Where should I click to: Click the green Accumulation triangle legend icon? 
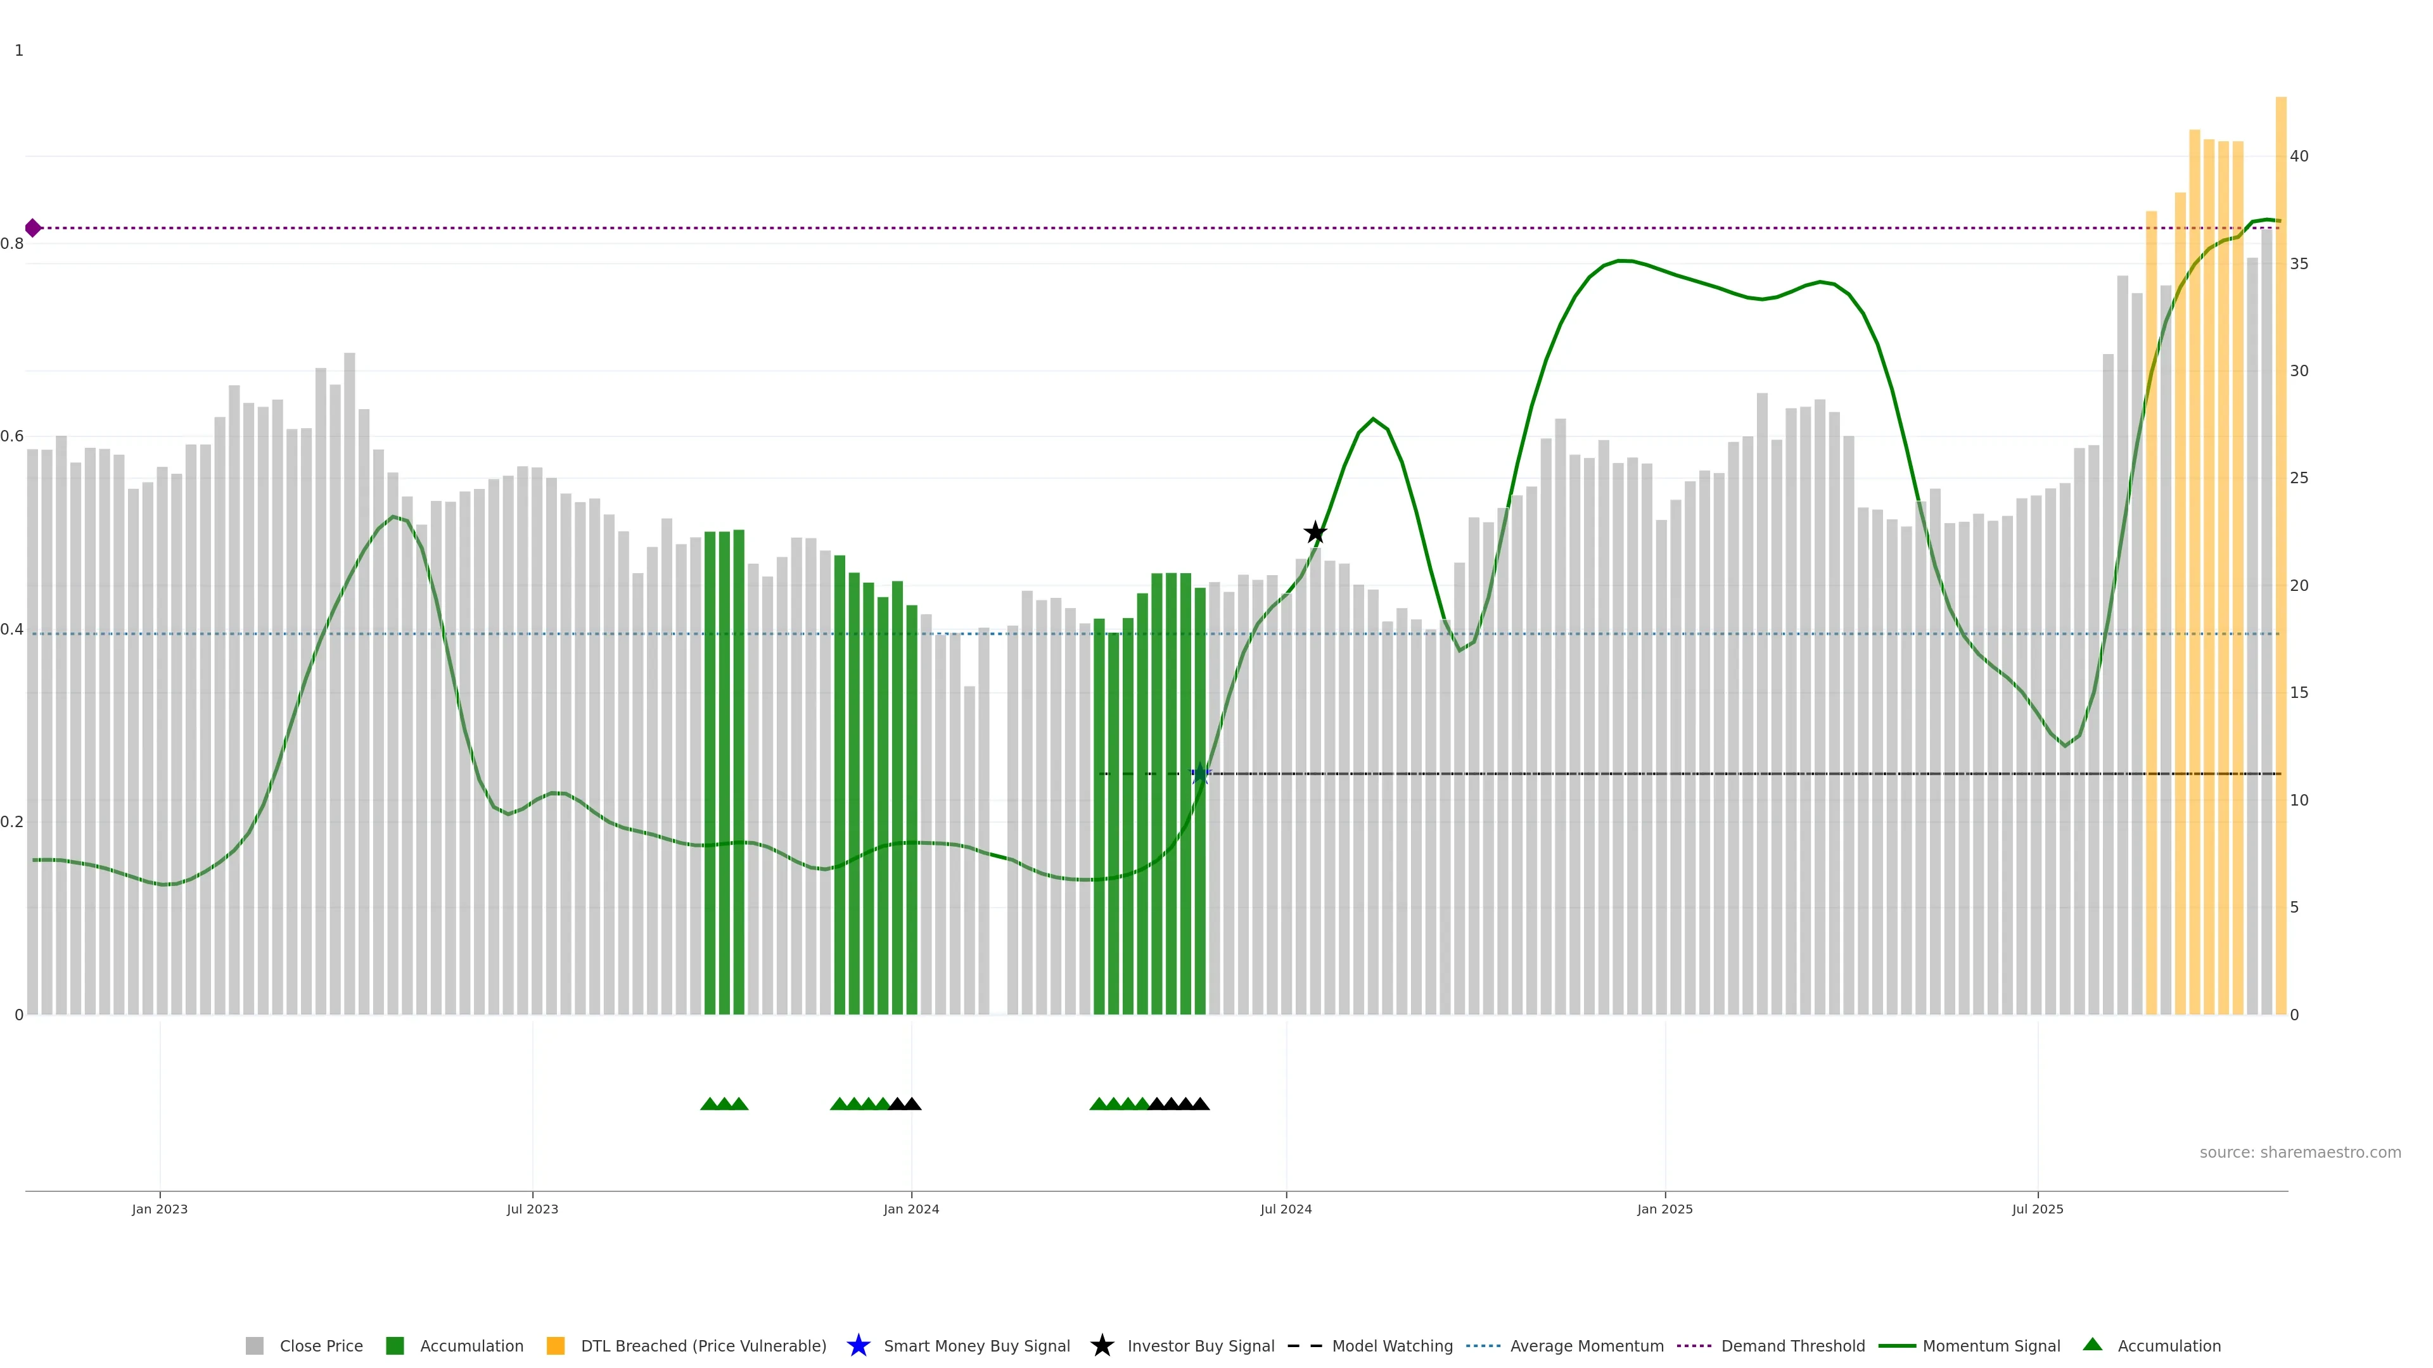tap(2092, 1345)
